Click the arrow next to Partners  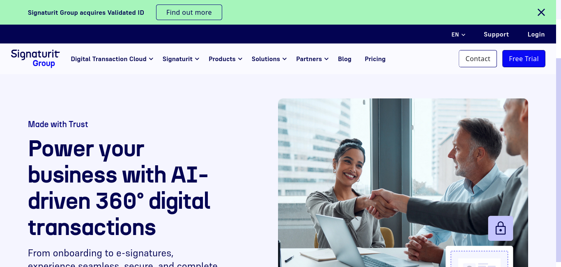326,59
